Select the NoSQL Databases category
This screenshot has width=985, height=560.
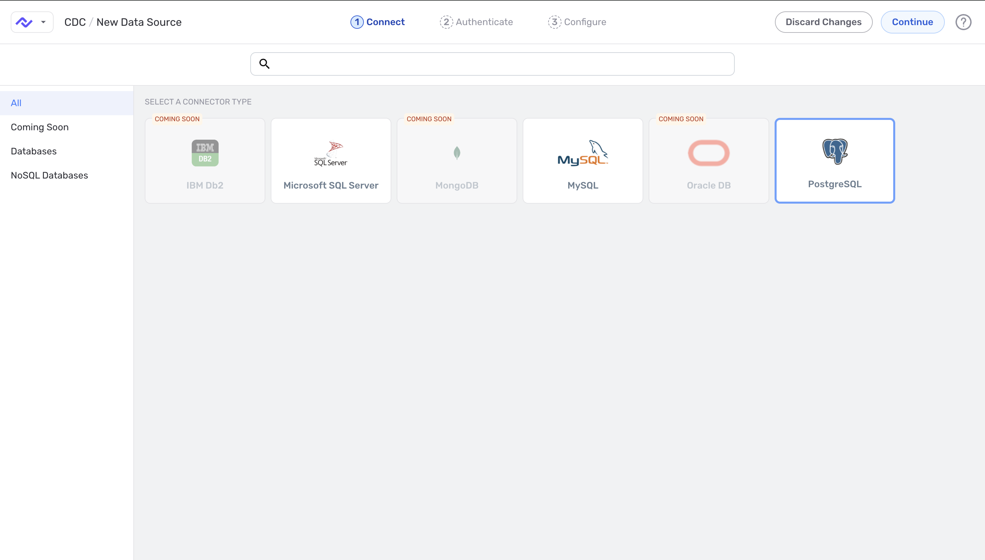coord(67,176)
